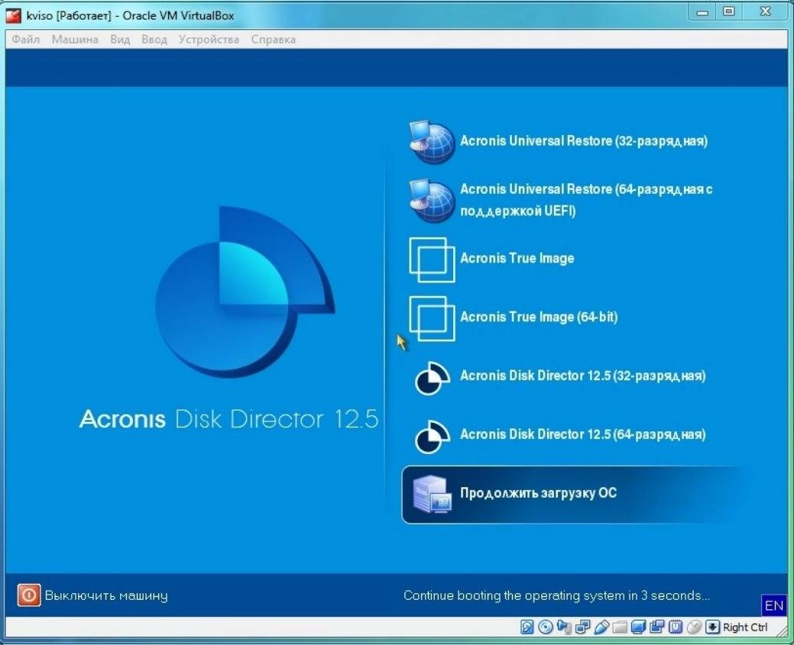Start Acronis True Image (64-bit)

[x=539, y=318]
